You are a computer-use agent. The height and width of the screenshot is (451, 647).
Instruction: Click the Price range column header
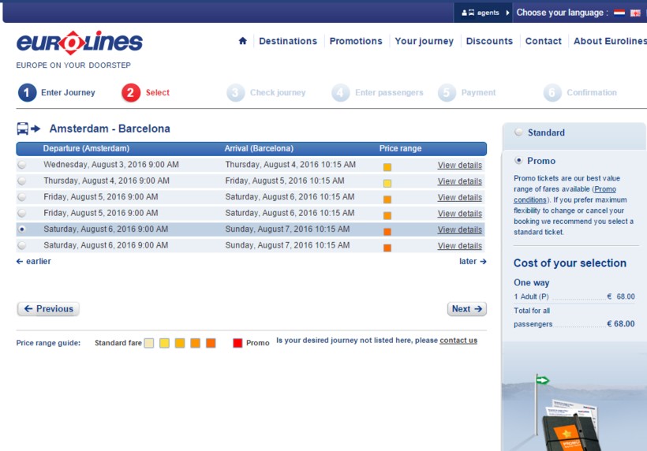[x=400, y=148]
